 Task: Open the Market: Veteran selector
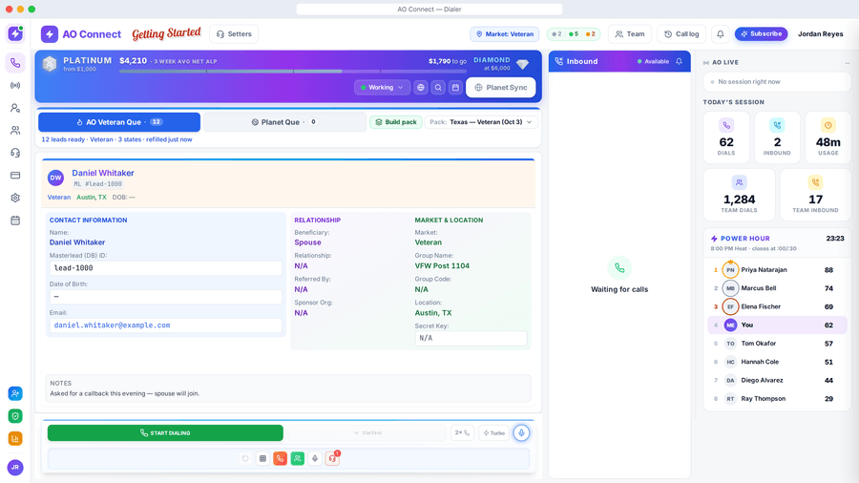505,34
